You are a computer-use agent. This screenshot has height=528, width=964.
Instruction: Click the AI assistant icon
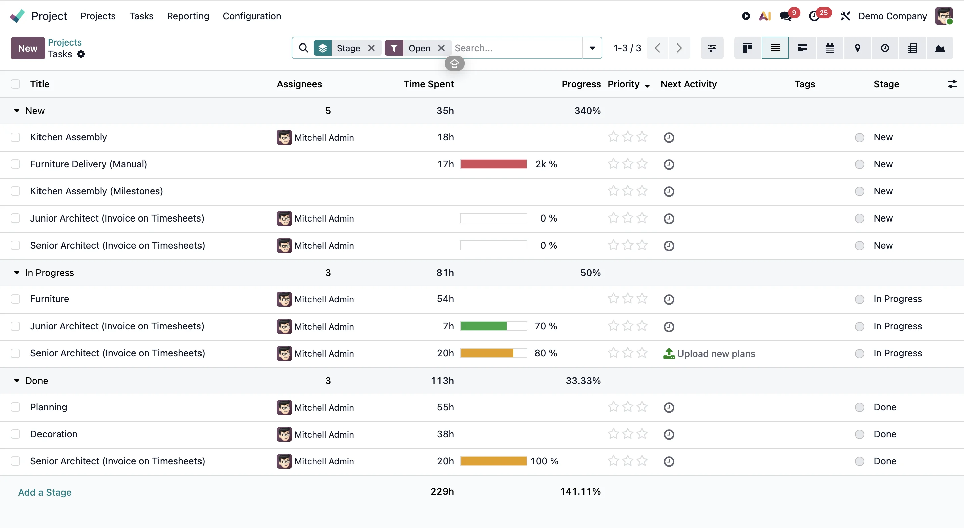765,16
